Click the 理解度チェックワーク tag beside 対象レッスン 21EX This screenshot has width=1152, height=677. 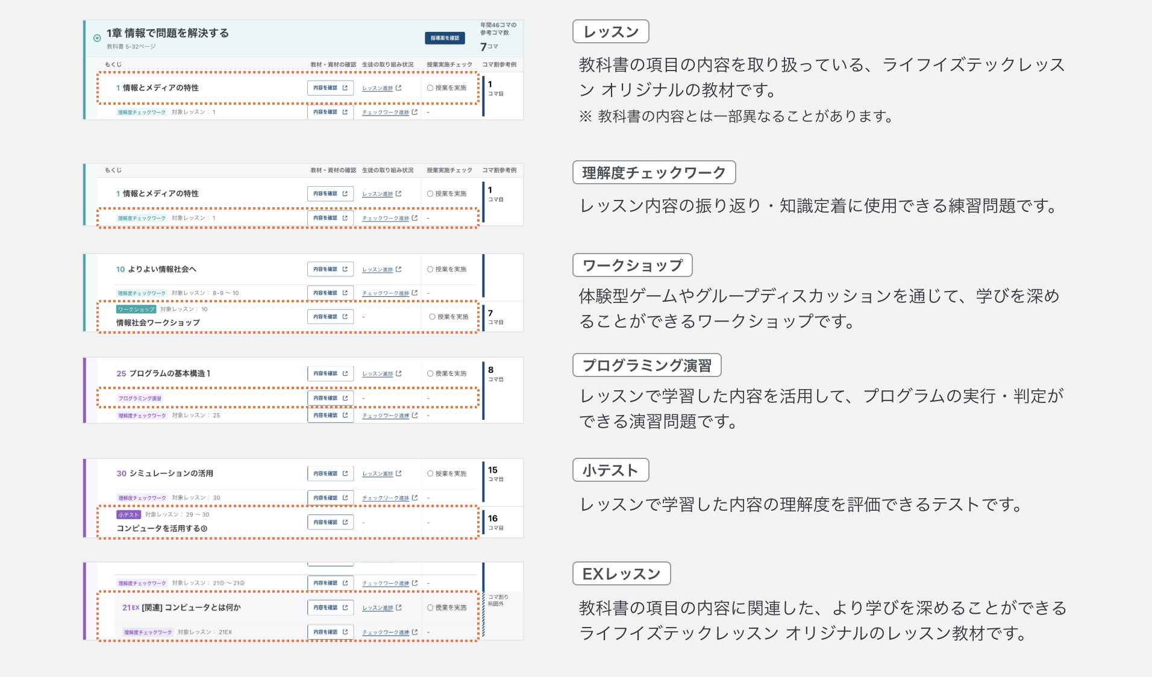148,632
